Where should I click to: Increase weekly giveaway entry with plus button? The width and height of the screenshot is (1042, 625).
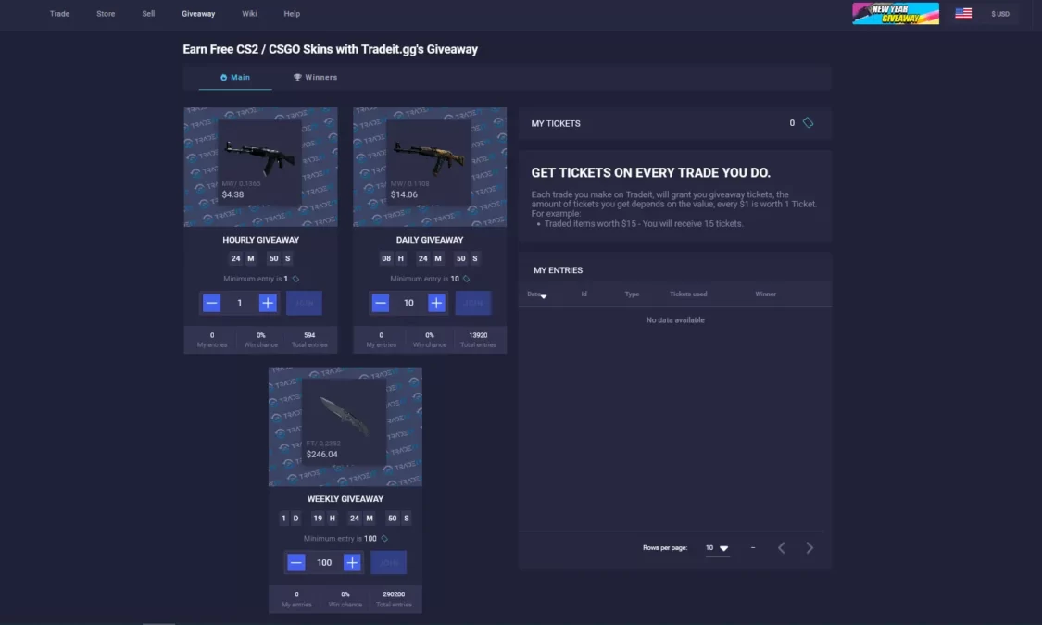352,563
